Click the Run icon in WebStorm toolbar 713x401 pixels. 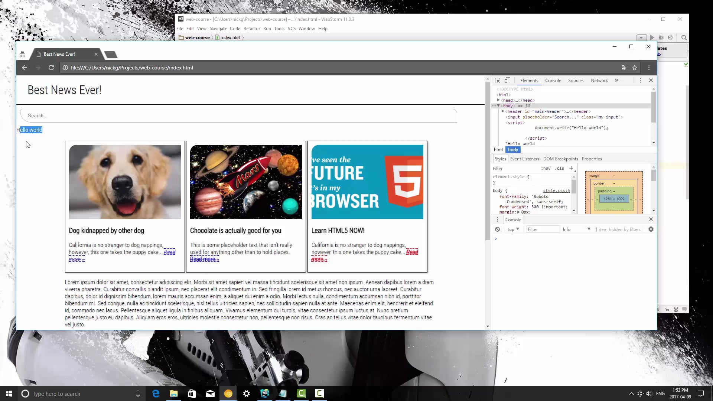click(652, 38)
